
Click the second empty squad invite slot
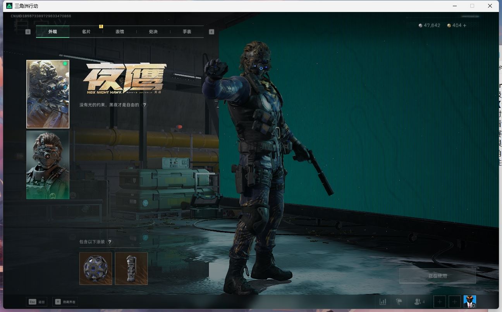pos(454,302)
